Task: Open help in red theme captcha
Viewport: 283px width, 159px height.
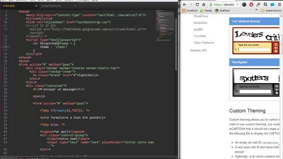Action: tap(276, 51)
